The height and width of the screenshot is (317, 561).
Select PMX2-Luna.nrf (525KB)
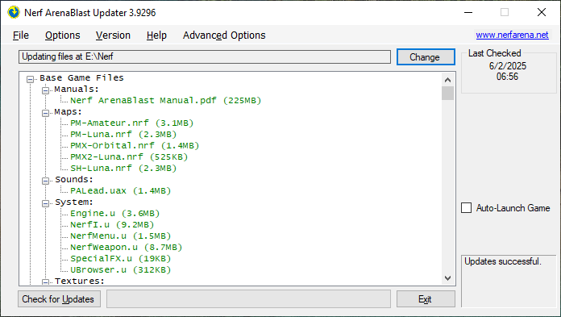coord(129,157)
